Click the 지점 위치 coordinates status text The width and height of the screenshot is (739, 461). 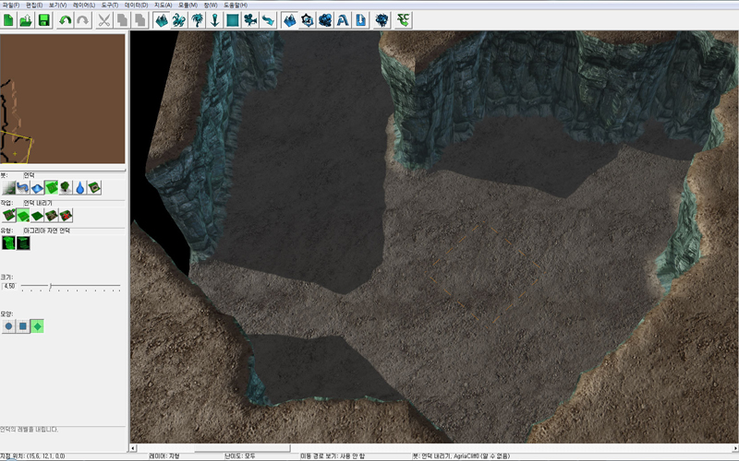pyautogui.click(x=32, y=456)
